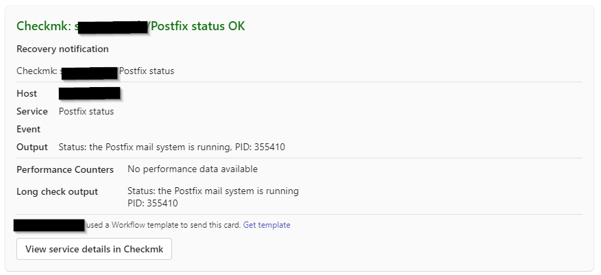This screenshot has width=601, height=275.
Task: Open the Get template link
Action: (267, 225)
